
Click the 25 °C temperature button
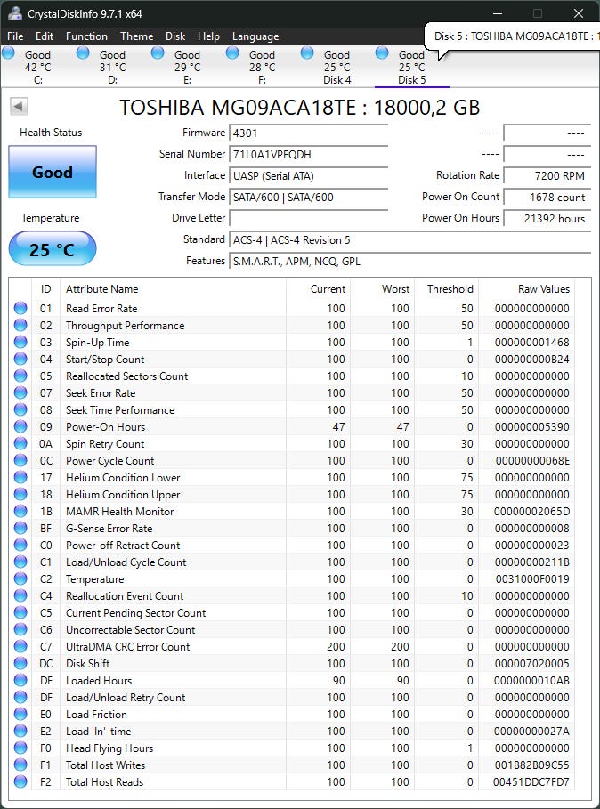[x=53, y=250]
